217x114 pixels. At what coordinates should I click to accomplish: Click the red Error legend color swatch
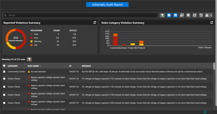(32, 38)
